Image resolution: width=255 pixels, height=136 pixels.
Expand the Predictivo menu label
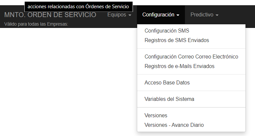coord(202,15)
